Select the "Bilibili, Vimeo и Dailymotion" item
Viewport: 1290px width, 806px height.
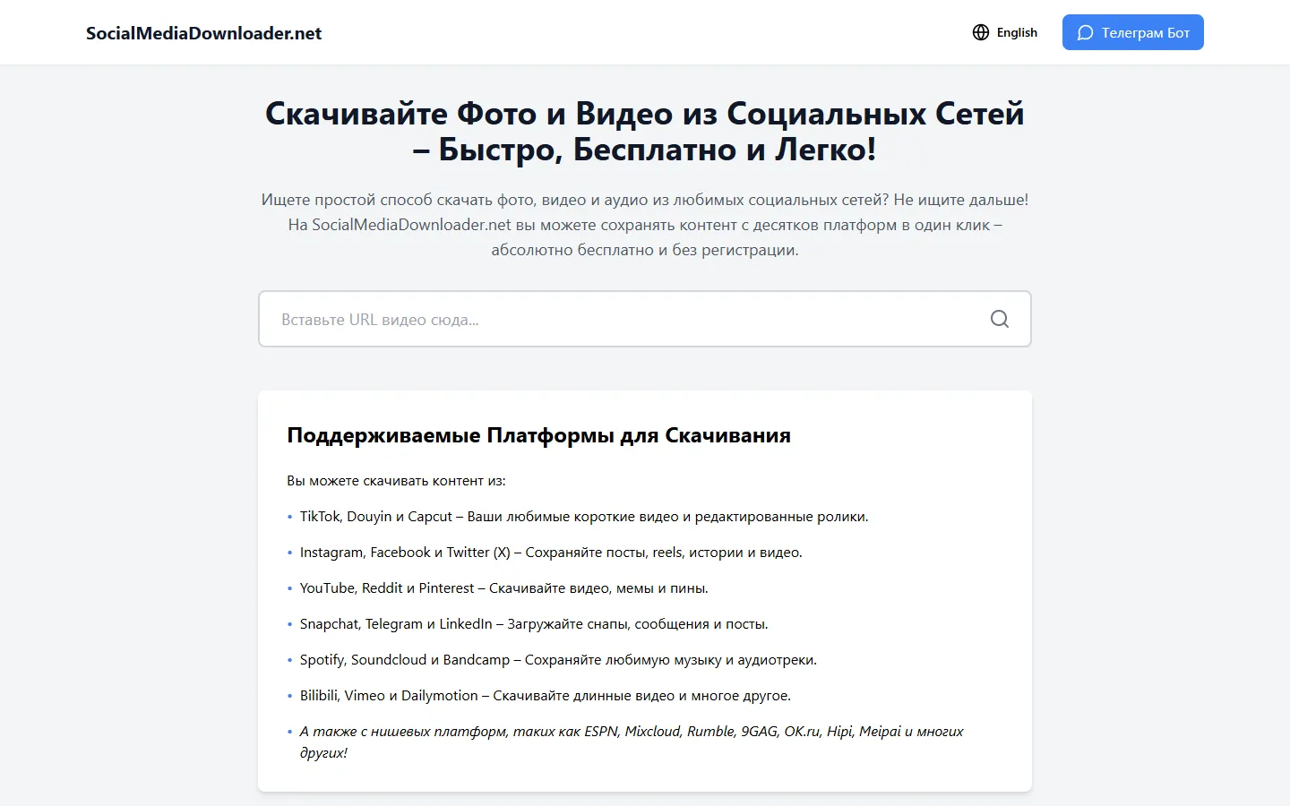(x=546, y=696)
